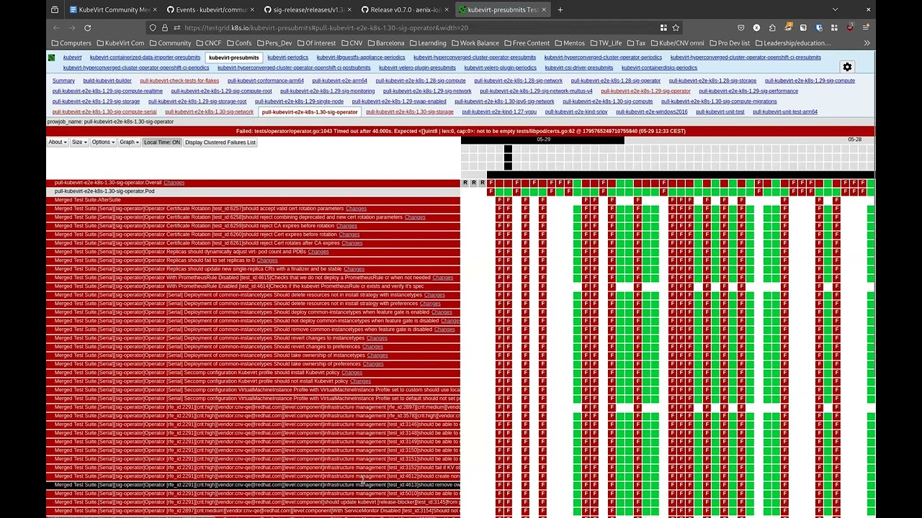Open the Graph dropdown menu
922x518 pixels.
[129, 142]
